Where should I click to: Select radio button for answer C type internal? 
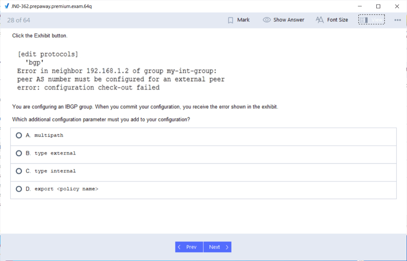click(x=19, y=171)
